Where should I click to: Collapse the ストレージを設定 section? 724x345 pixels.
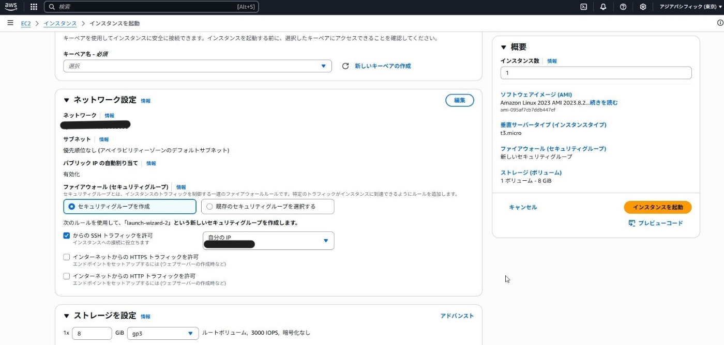point(66,316)
